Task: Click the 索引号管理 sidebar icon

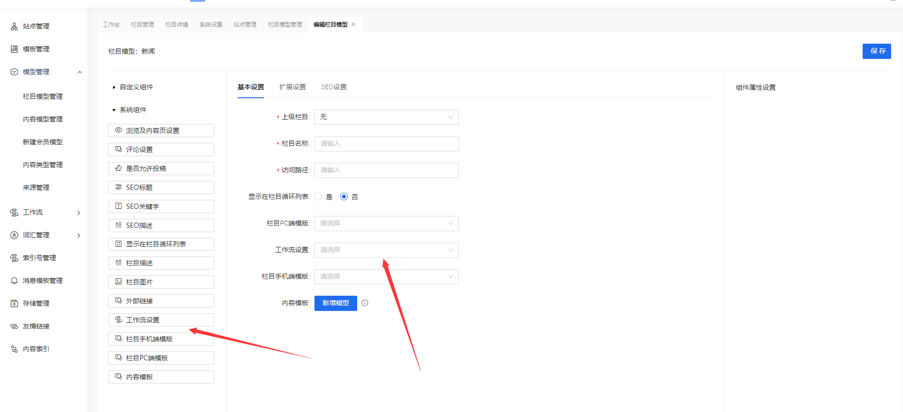Action: 14,258
